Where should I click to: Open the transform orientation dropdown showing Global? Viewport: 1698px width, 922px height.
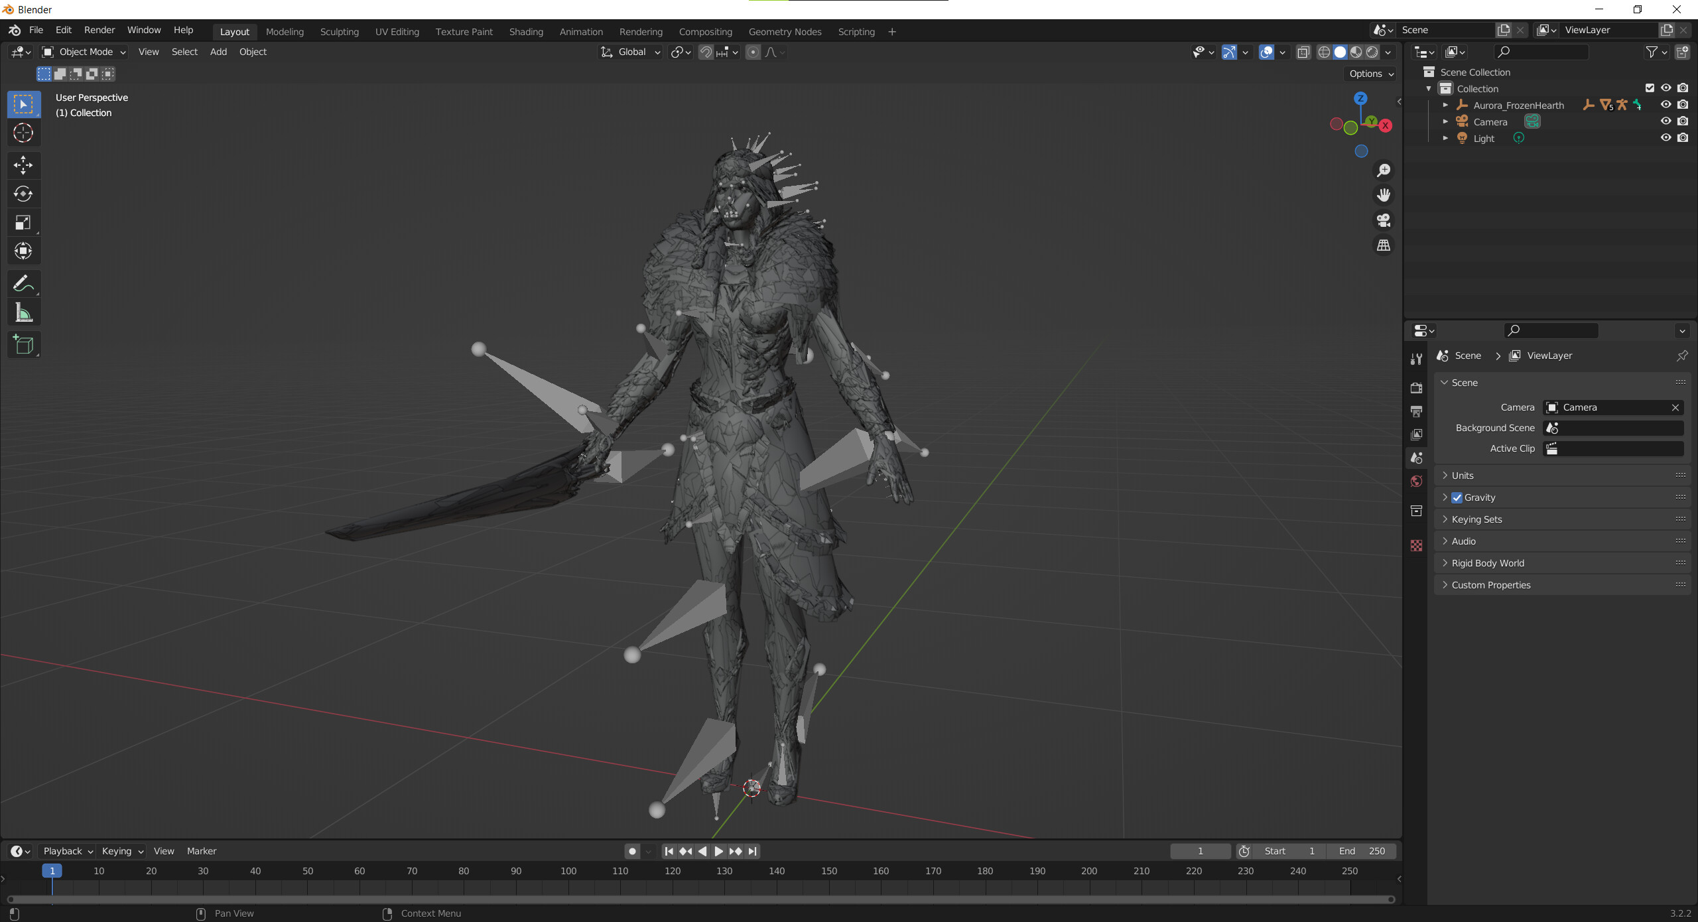[629, 52]
